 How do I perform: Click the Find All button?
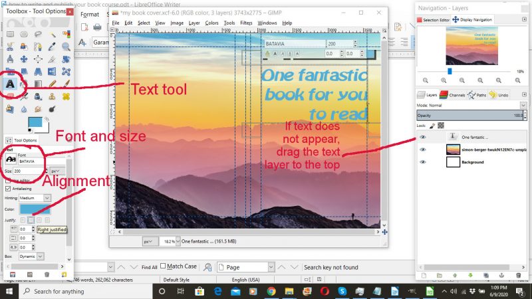click(x=150, y=267)
